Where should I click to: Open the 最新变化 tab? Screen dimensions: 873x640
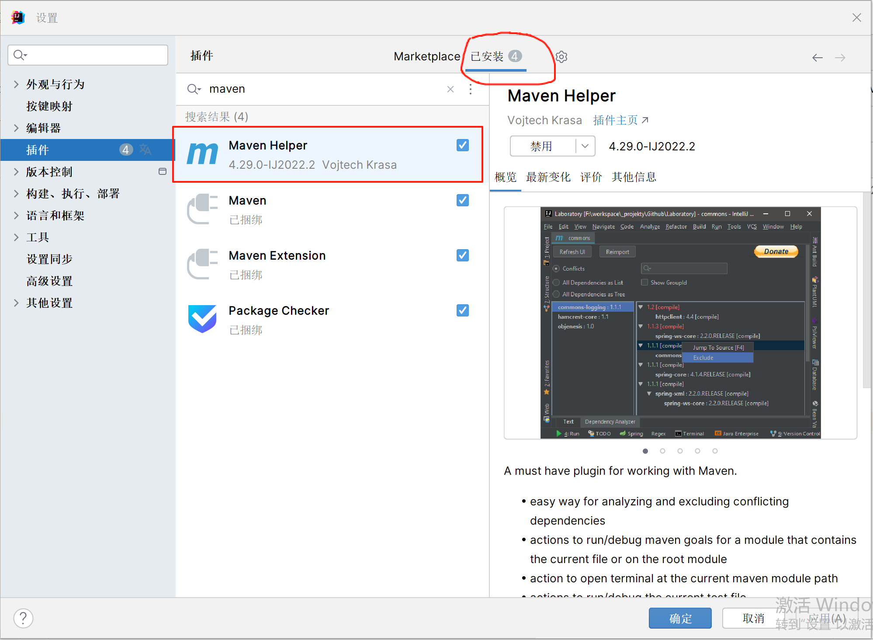click(548, 177)
